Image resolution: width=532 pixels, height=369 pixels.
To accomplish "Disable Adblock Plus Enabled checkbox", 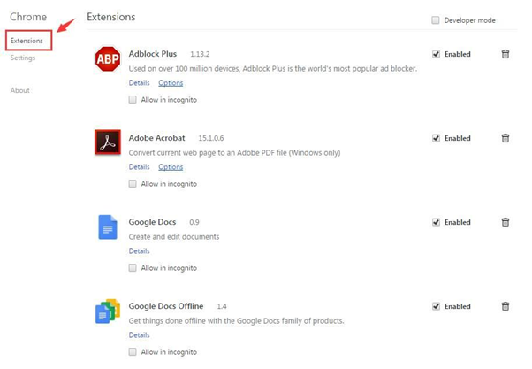I will pyautogui.click(x=436, y=54).
